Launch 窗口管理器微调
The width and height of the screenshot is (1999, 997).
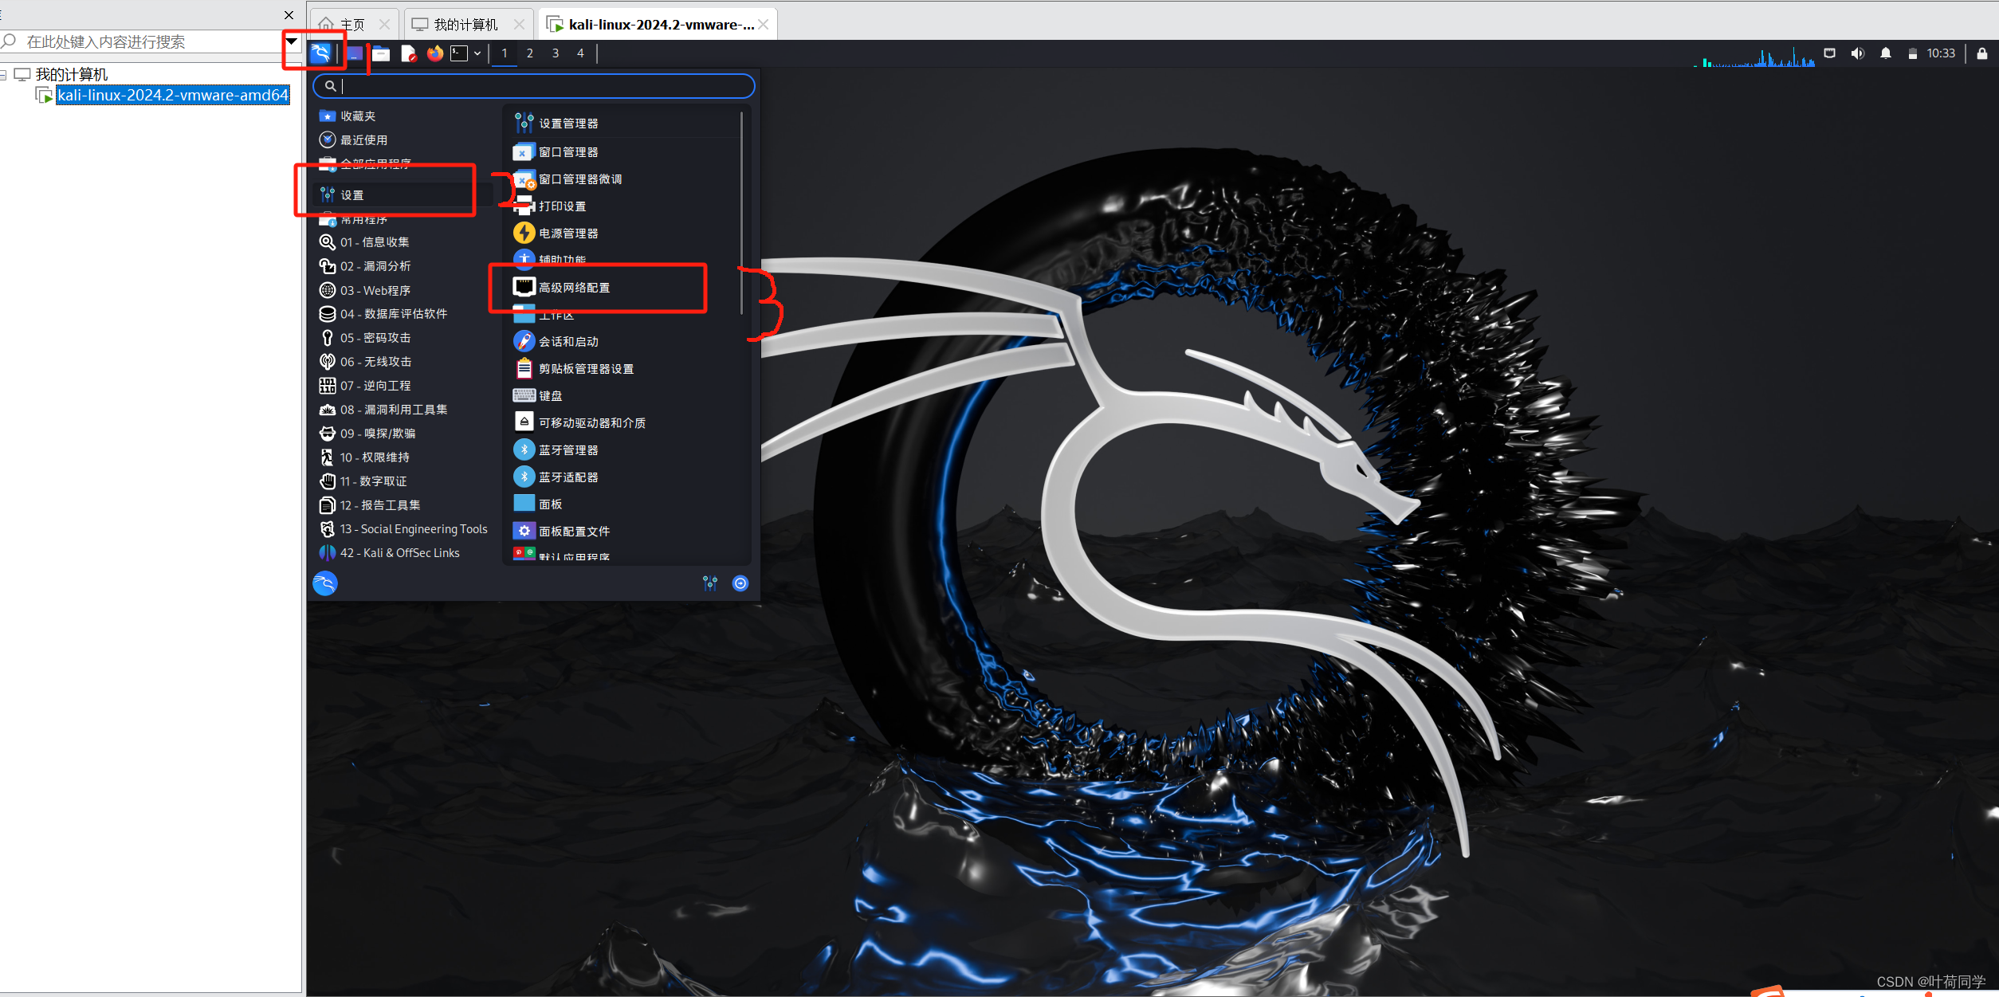625,179
